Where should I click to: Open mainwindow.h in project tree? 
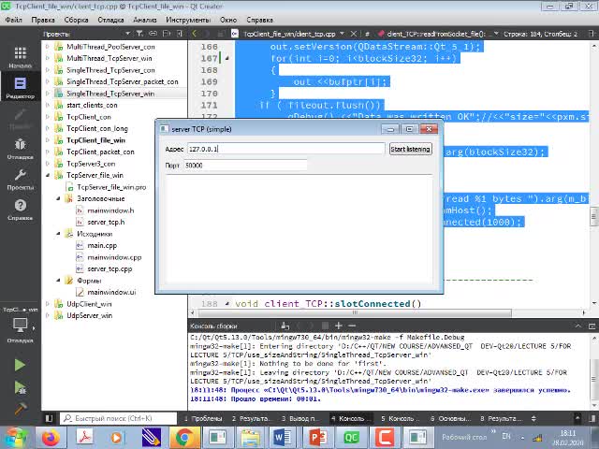(x=110, y=210)
